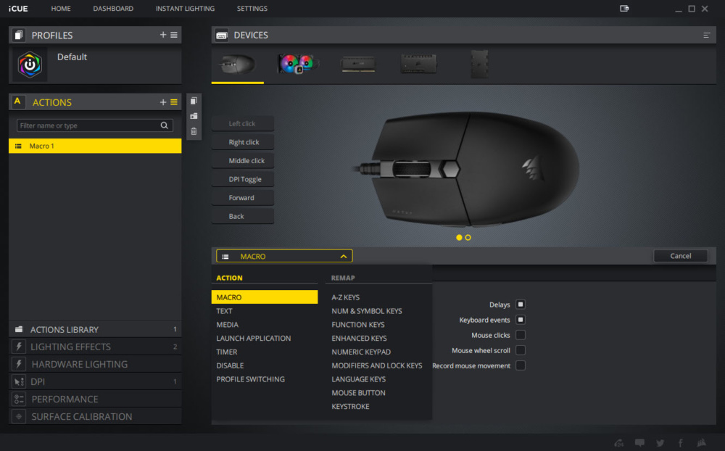Assign to the Back button
This screenshot has width=725, height=451.
243,216
